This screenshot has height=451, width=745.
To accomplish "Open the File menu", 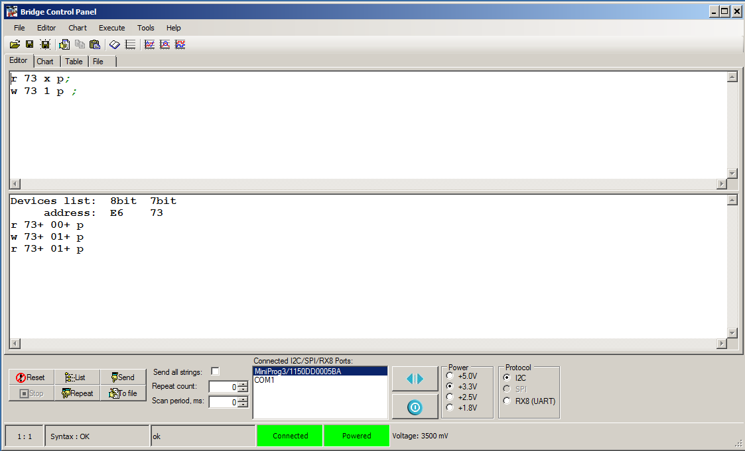I will tap(19, 28).
